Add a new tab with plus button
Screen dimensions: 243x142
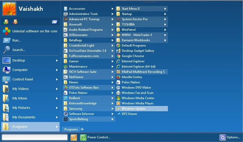82,129
